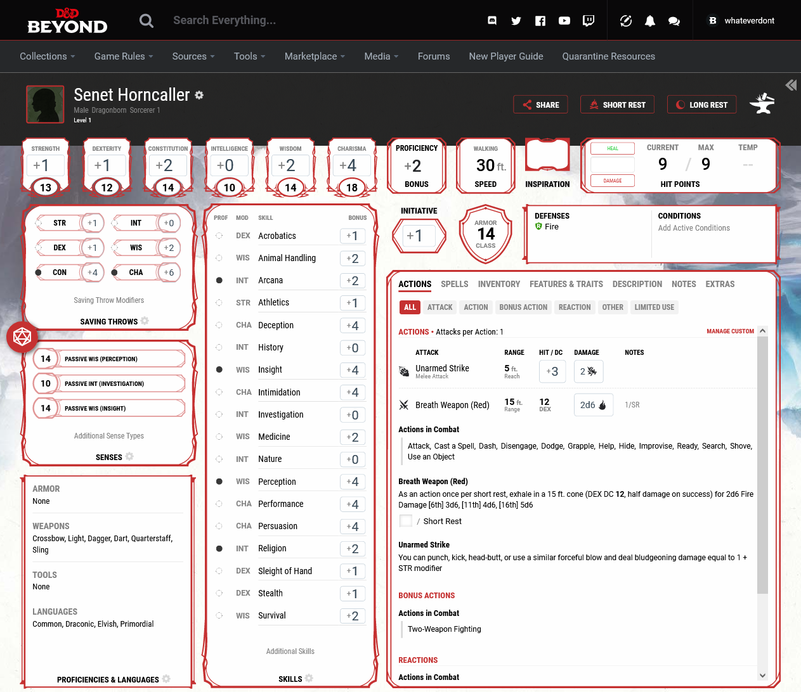This screenshot has width=801, height=692.
Task: Toggle Insight proficiency dot
Action: (219, 369)
